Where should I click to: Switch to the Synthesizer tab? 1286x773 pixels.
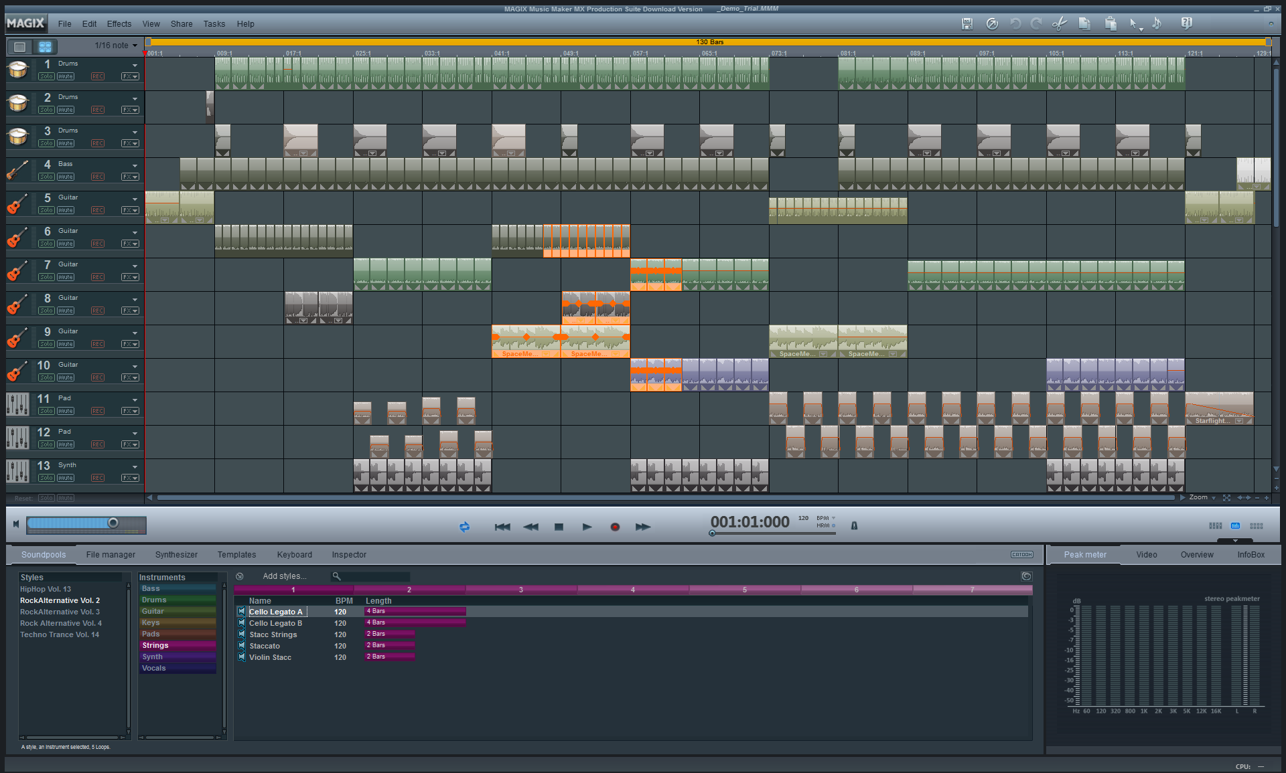tap(176, 555)
